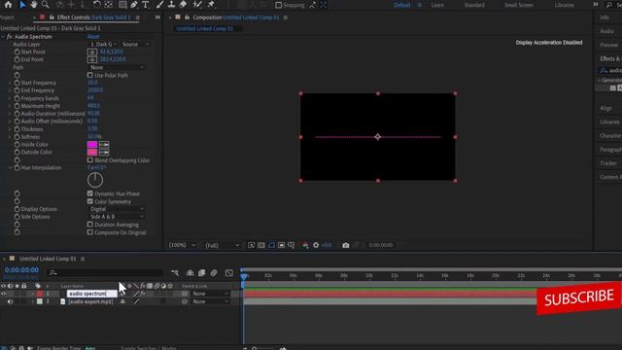Enable Use Polar Path checkbox
The image size is (622, 350).
tap(90, 75)
